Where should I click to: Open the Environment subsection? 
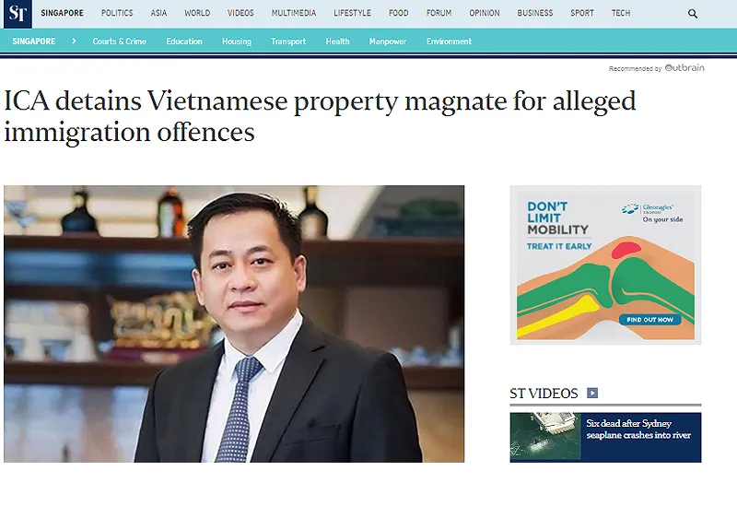pyautogui.click(x=449, y=41)
